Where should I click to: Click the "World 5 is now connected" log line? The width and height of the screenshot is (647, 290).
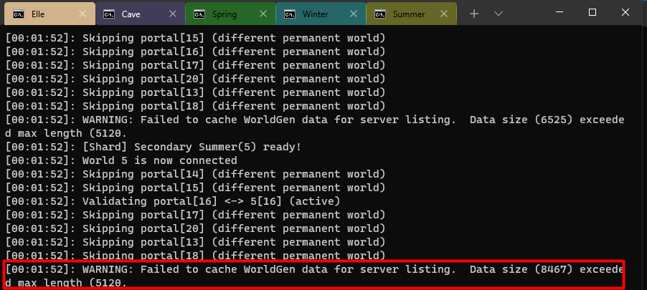(x=159, y=160)
